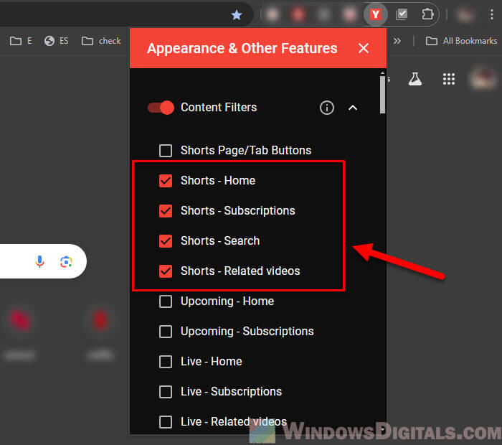Check Upcoming - Home
The width and height of the screenshot is (502, 445).
[166, 301]
